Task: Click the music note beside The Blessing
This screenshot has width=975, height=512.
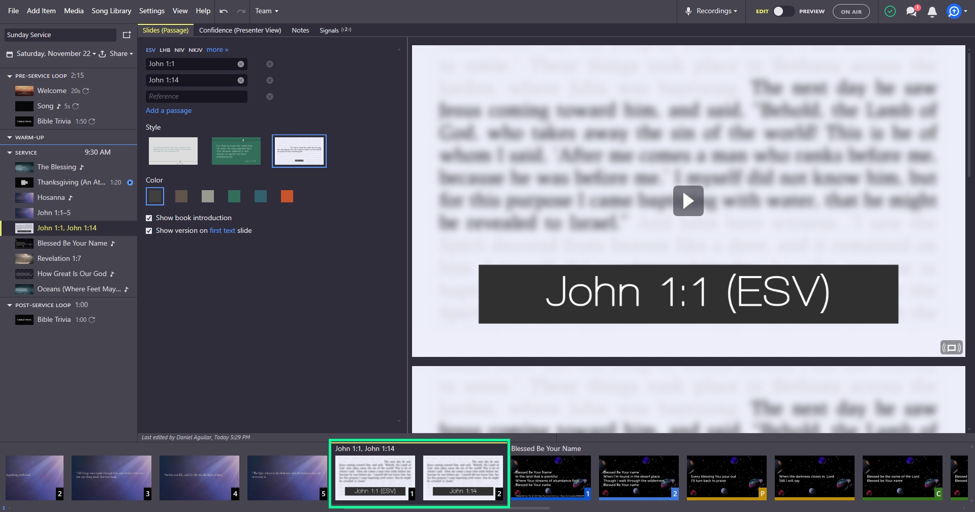Action: click(x=82, y=167)
